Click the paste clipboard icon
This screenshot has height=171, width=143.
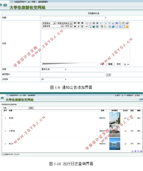[x=124, y=23]
